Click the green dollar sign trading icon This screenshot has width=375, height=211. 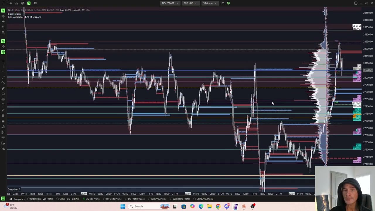(x=29, y=3)
